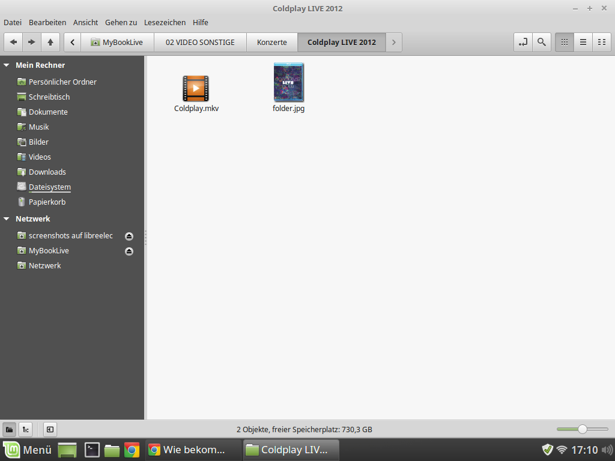Show places view in the sidebar
The height and width of the screenshot is (461, 615).
[10, 430]
